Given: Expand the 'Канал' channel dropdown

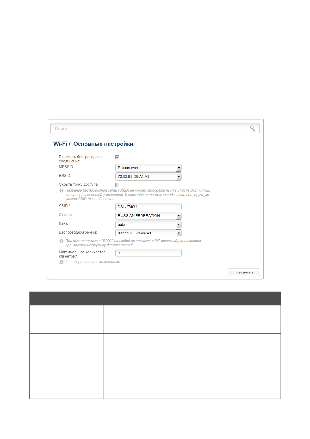Looking at the screenshot, I should (x=178, y=224).
